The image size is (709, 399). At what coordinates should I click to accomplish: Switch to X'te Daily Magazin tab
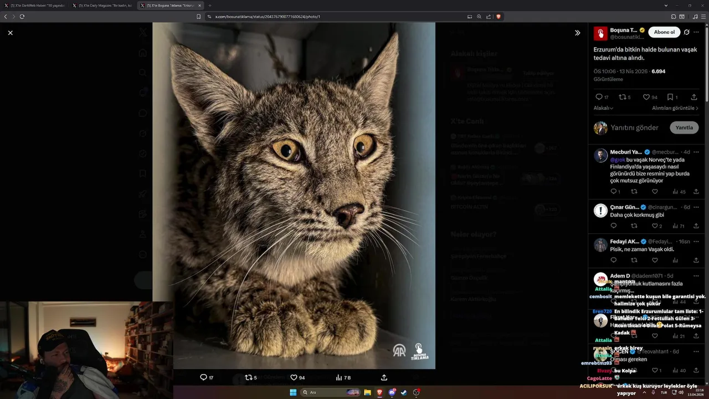102,6
